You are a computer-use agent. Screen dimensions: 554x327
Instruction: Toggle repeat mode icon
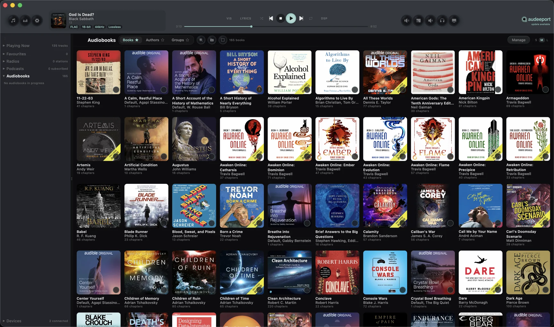pyautogui.click(x=311, y=19)
